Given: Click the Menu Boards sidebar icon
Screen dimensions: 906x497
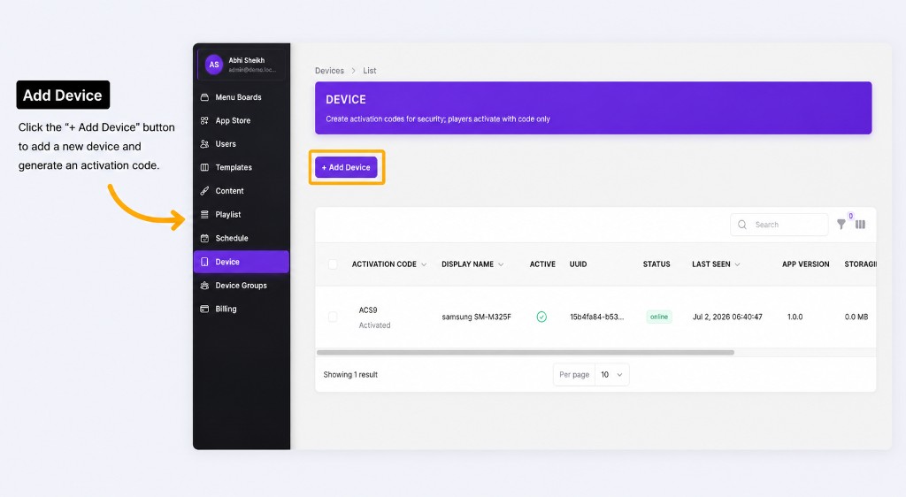Looking at the screenshot, I should (x=204, y=97).
